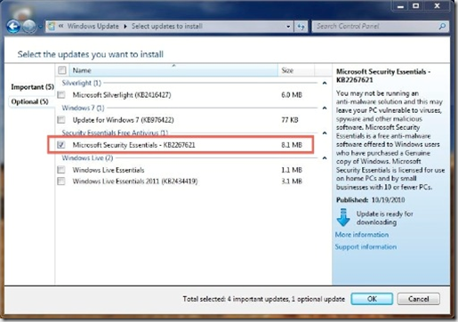Click the Silverlight (1) group header

82,83
